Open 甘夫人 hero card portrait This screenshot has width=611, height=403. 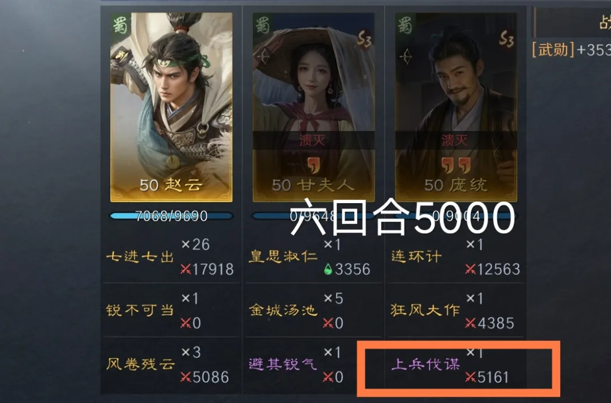coord(313,107)
